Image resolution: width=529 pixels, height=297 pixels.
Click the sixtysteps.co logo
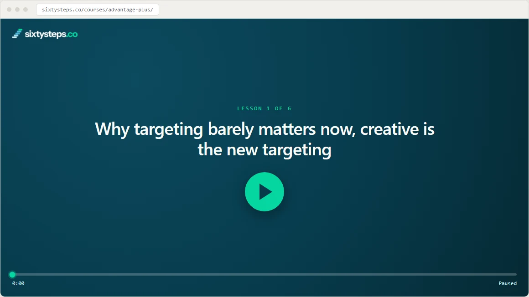click(x=45, y=34)
